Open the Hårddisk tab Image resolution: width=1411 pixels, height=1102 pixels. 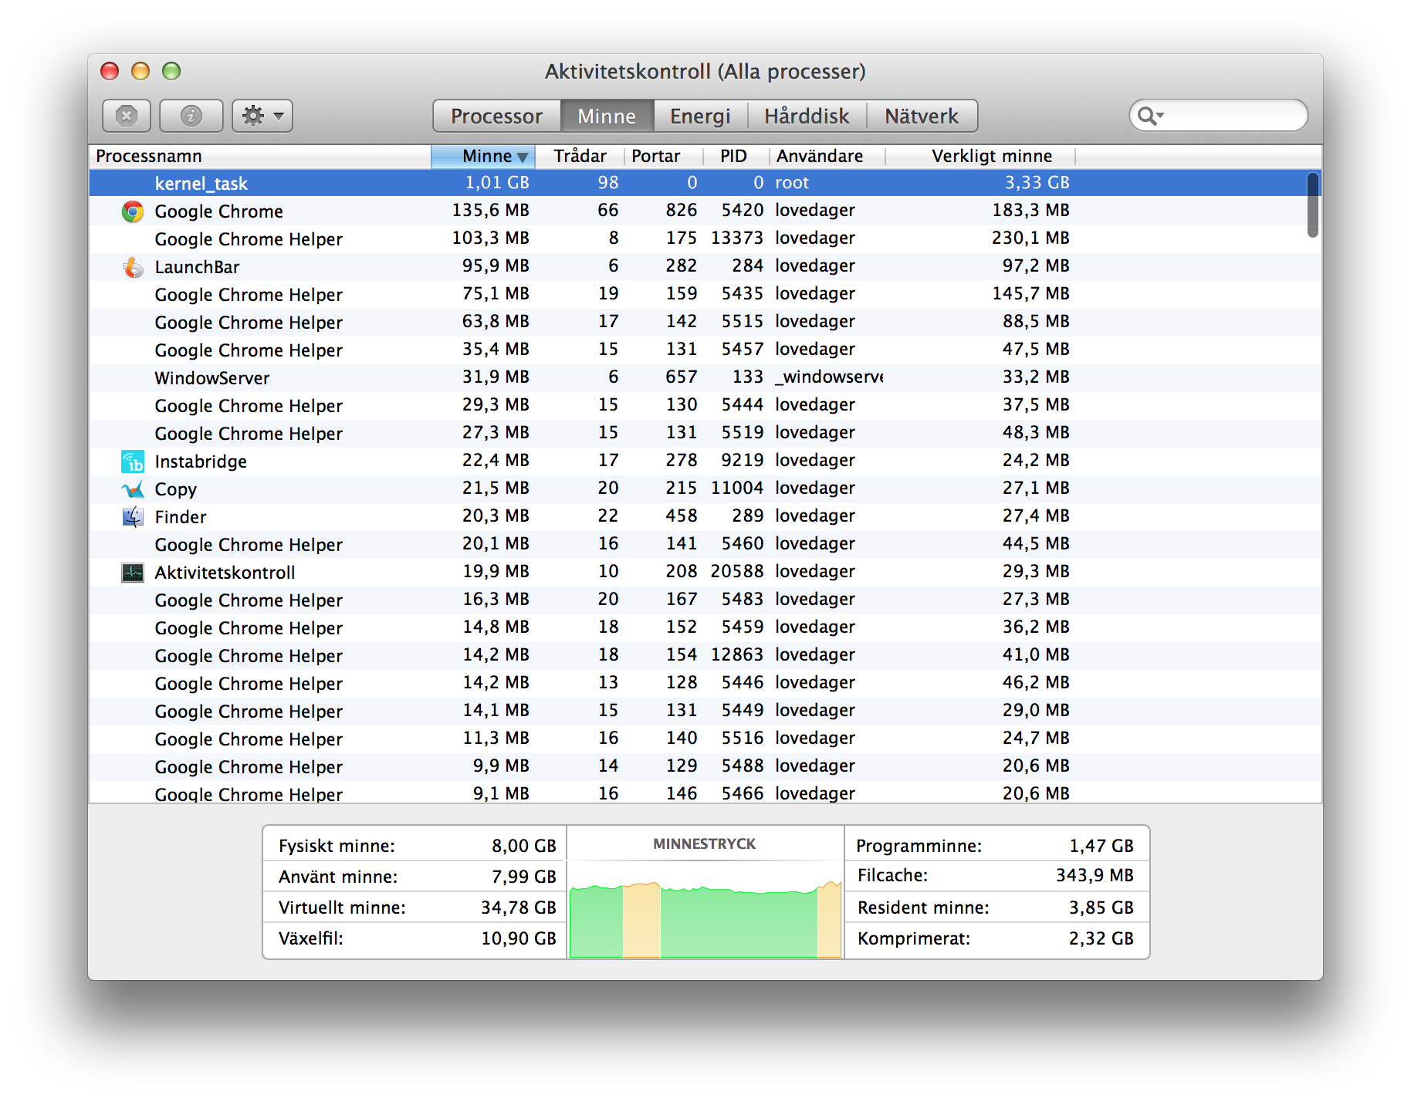[x=807, y=116]
